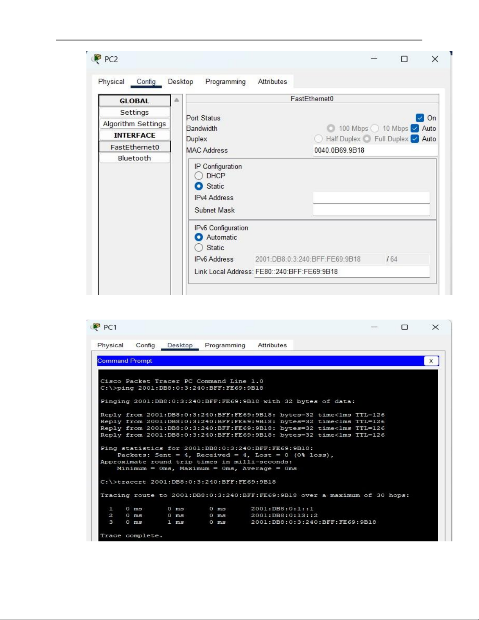
Task: Open the Physical tab in PC2 window
Action: coord(111,81)
